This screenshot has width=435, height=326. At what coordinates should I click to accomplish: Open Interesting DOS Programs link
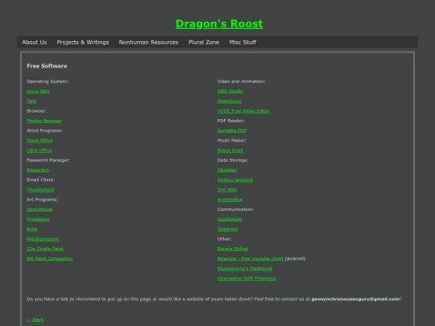(246, 279)
